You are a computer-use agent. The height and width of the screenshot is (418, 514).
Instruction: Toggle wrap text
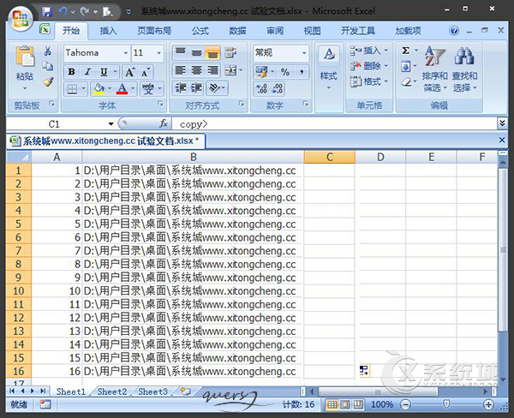pyautogui.click(x=230, y=52)
